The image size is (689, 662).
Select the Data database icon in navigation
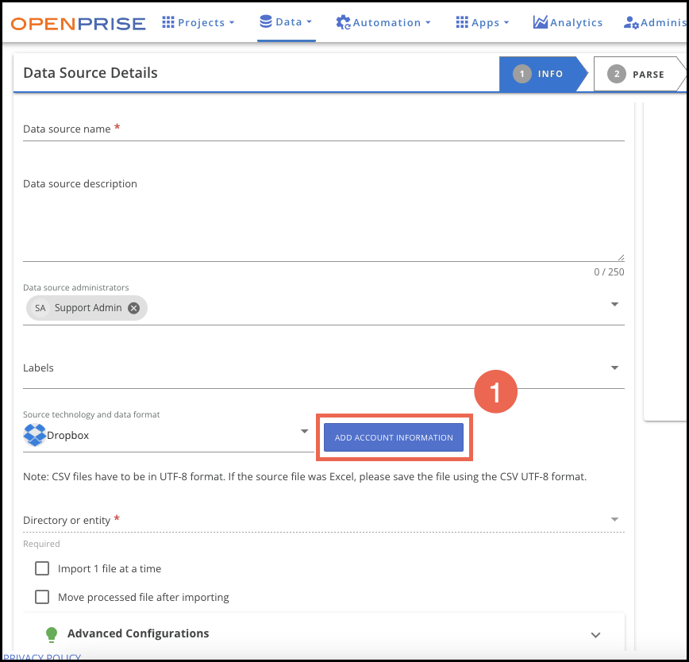(265, 22)
